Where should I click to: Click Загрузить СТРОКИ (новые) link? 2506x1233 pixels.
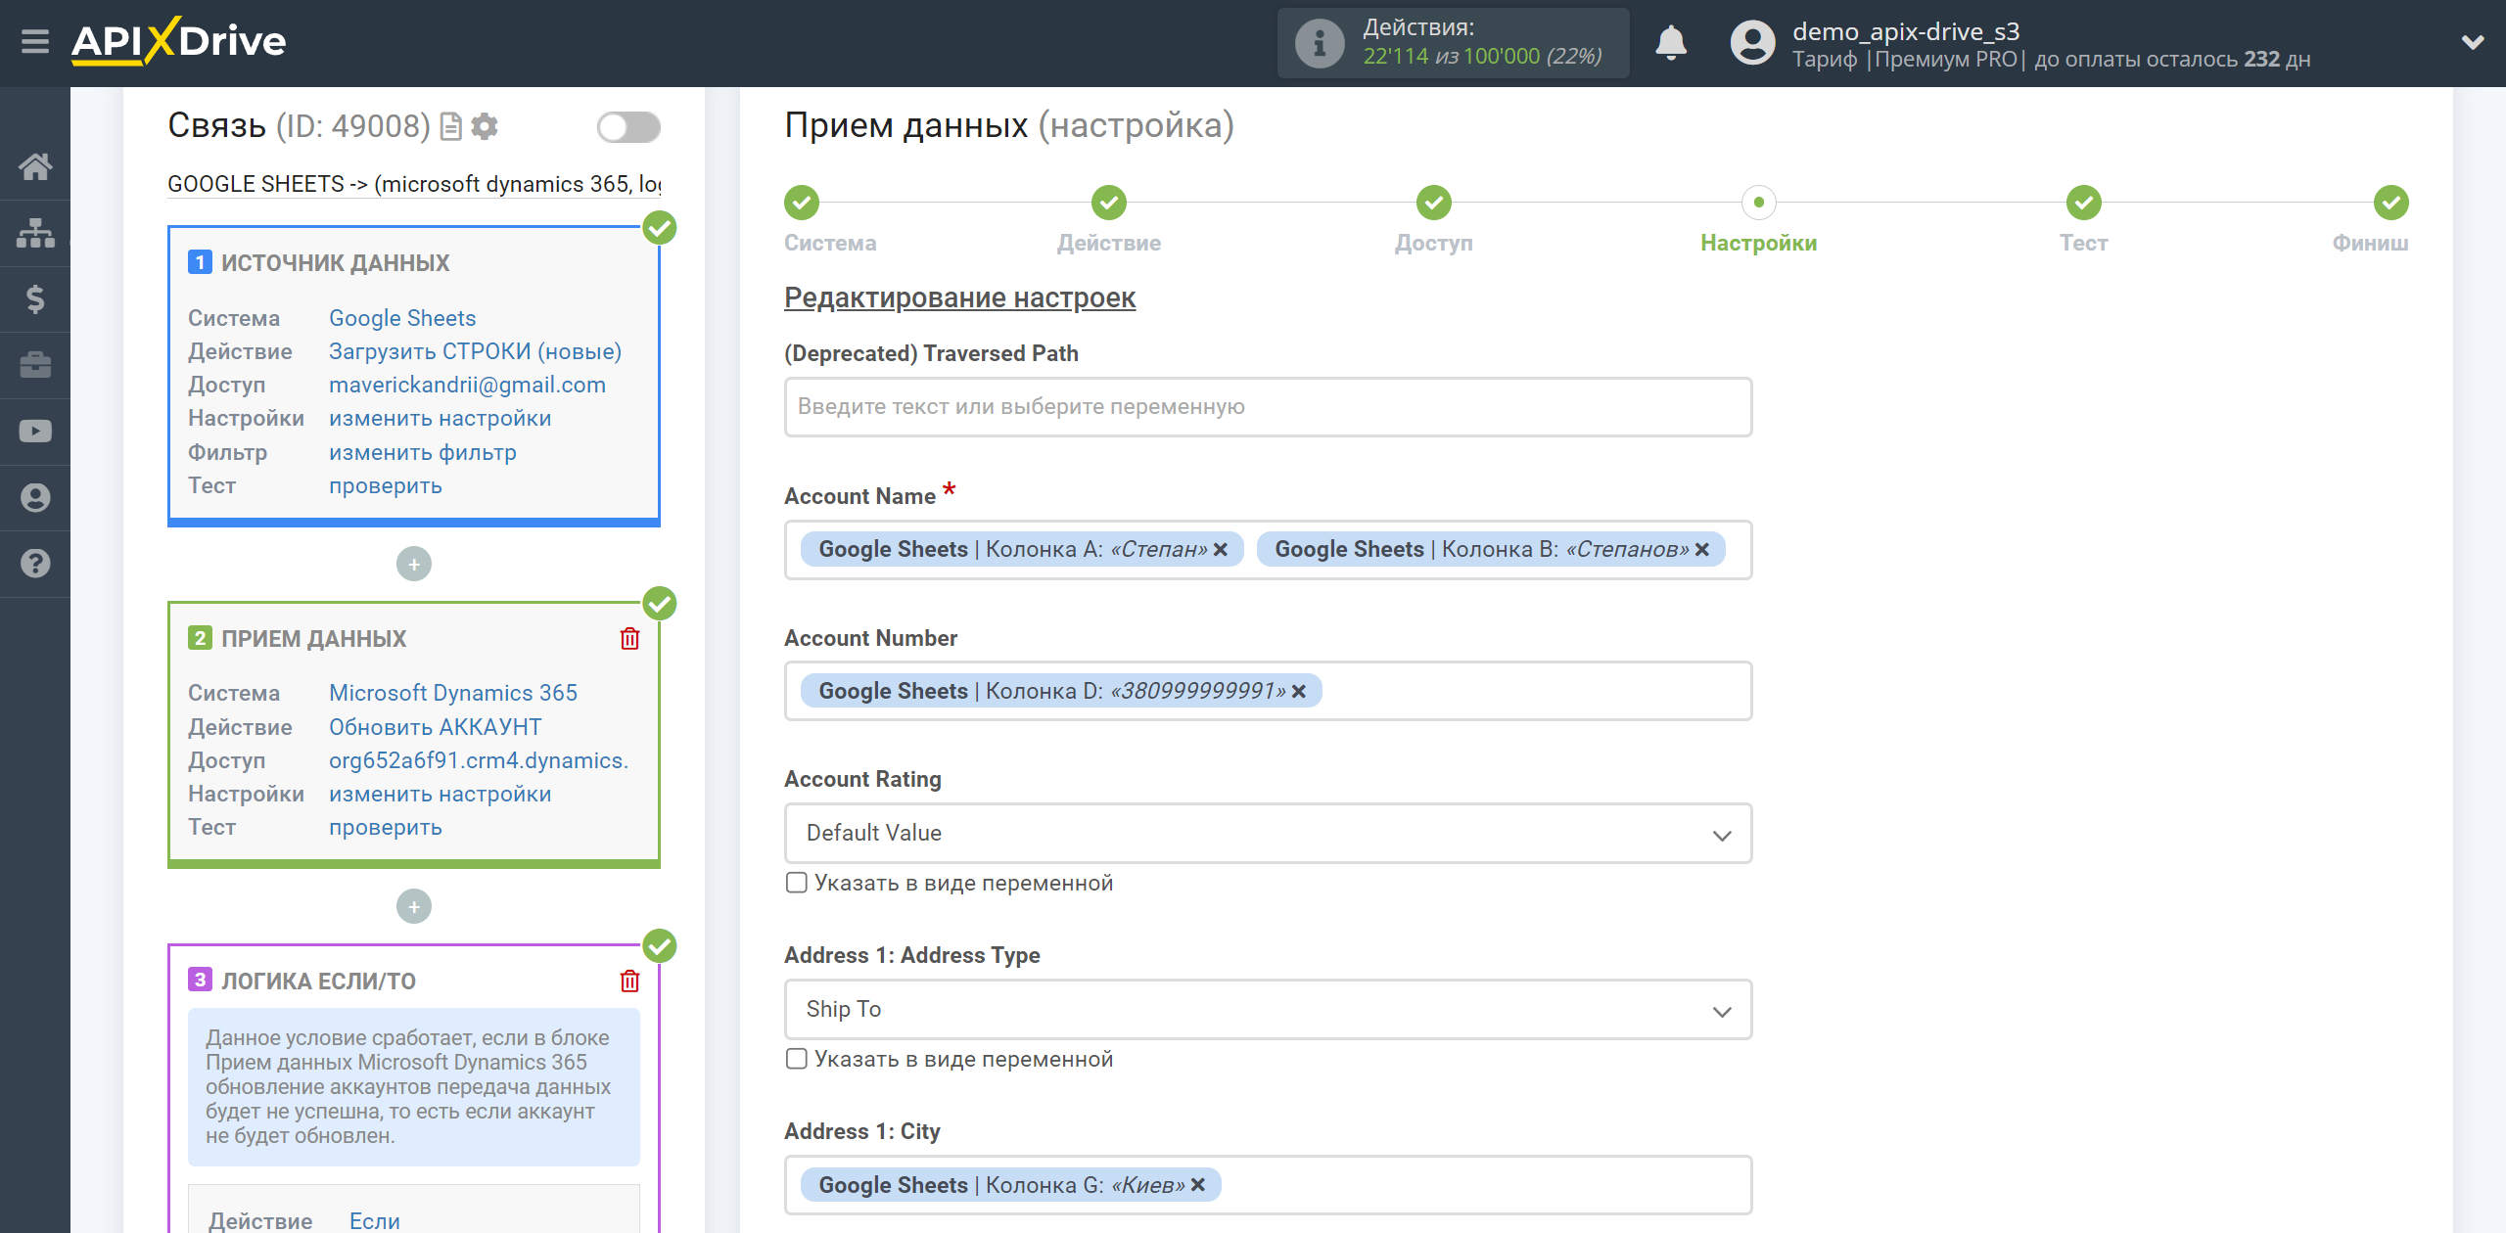tap(475, 351)
